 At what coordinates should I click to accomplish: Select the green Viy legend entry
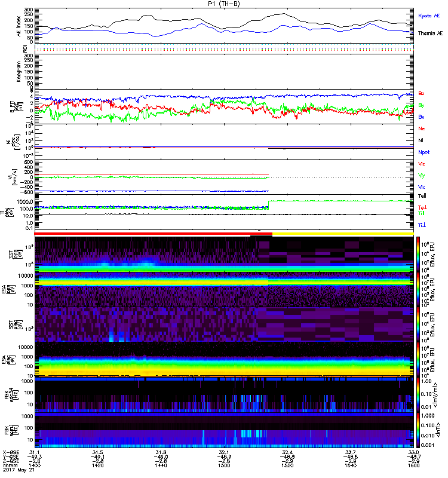(421, 176)
